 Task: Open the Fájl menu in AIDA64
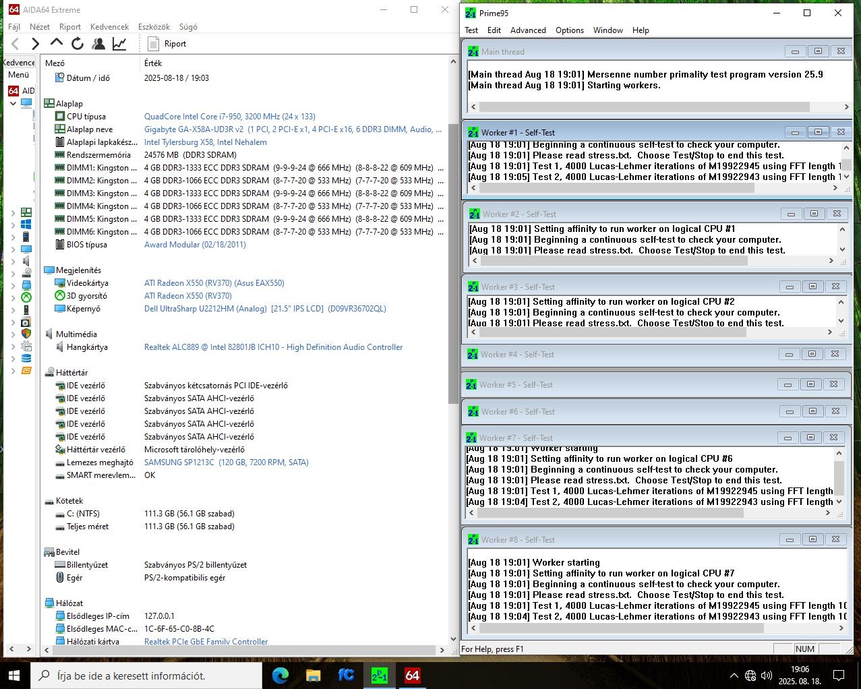pos(14,27)
